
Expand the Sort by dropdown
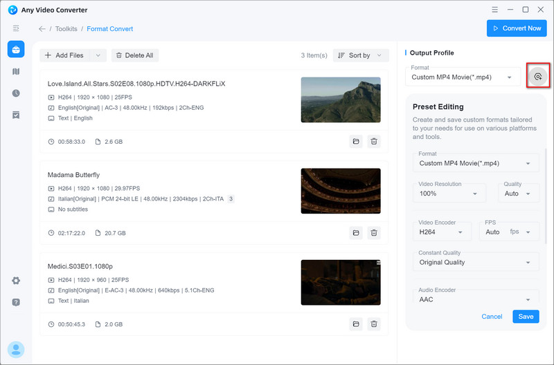(x=361, y=55)
